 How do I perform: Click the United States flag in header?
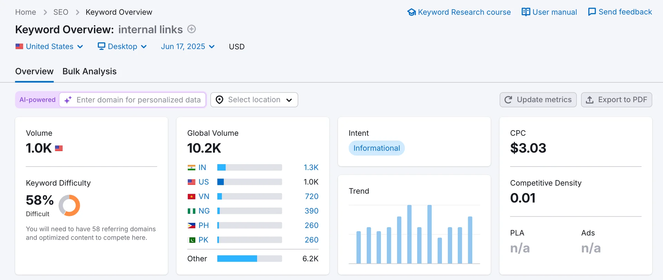19,46
